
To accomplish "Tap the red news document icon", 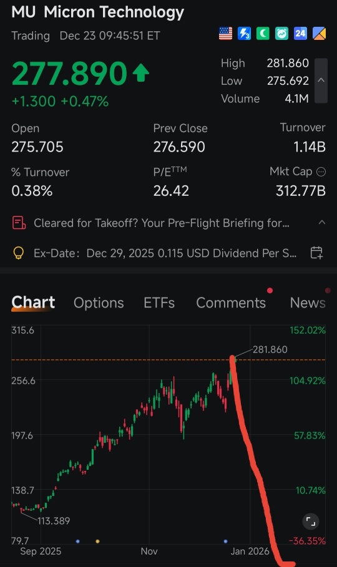I will coord(19,223).
